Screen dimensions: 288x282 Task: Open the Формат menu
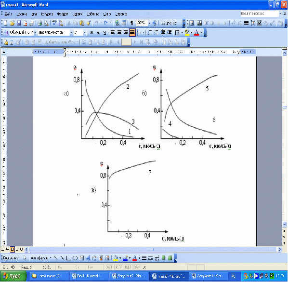pos(63,14)
